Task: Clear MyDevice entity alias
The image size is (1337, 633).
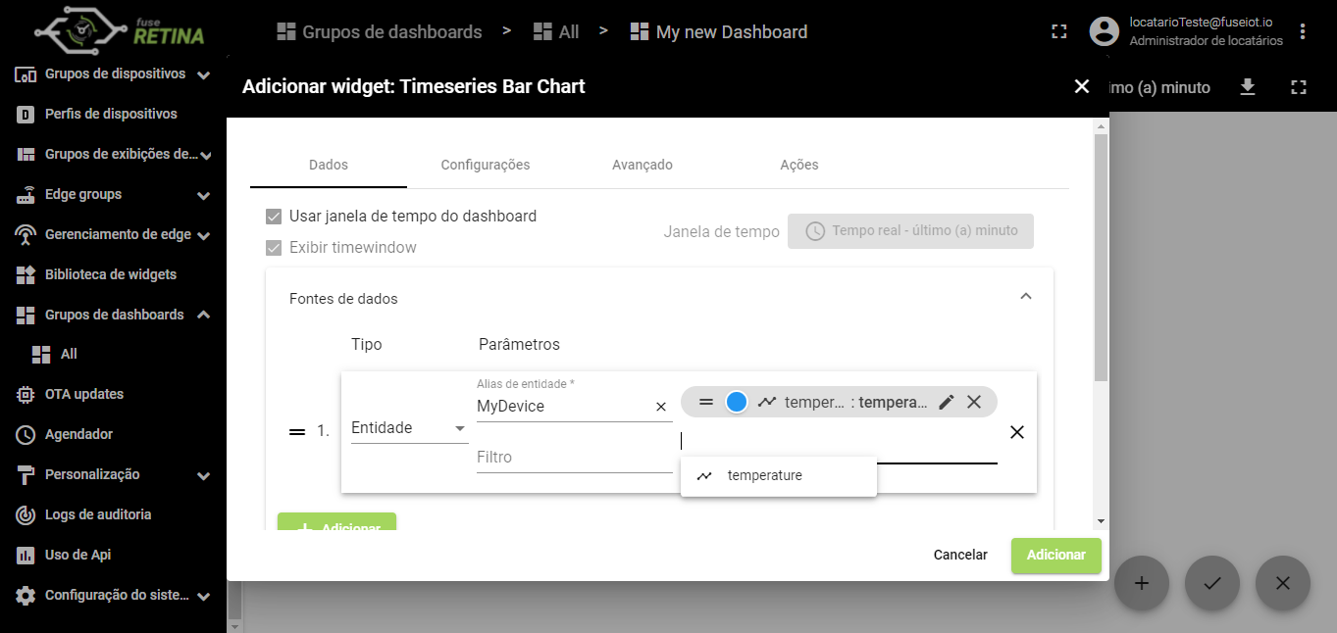Action: (x=661, y=407)
